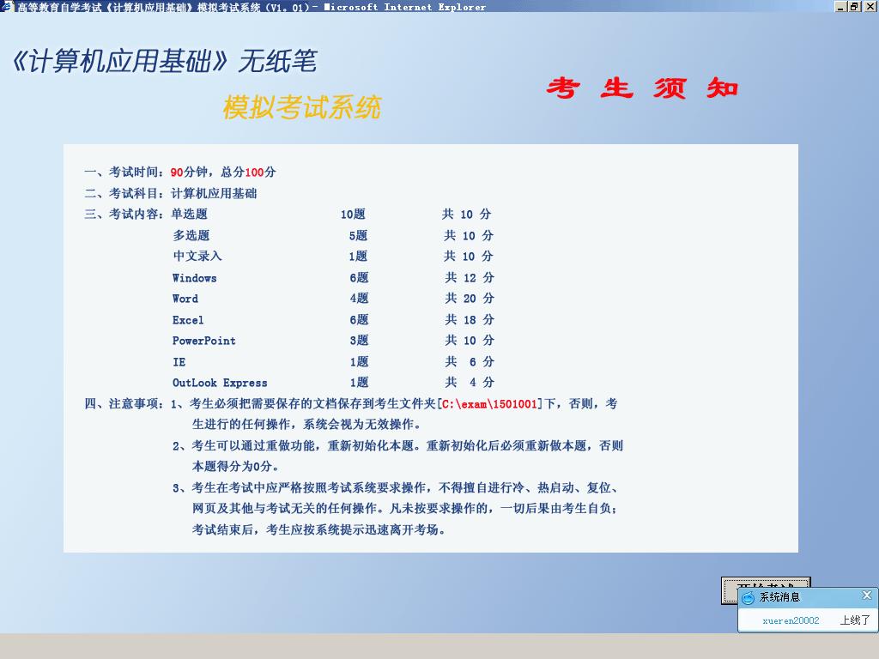Screen dimensions: 879x659
Task: Click the last line 考试结束后 instruction
Action: [x=319, y=529]
